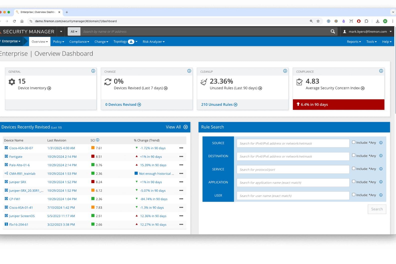
Task: Click the red SCI swatch for Fortigate
Action: [93, 156]
